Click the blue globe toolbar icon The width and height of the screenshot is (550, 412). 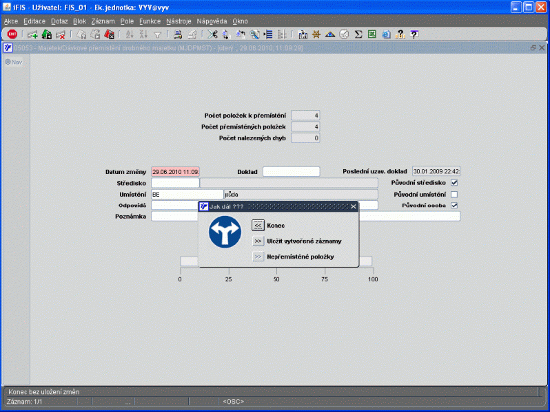386,34
